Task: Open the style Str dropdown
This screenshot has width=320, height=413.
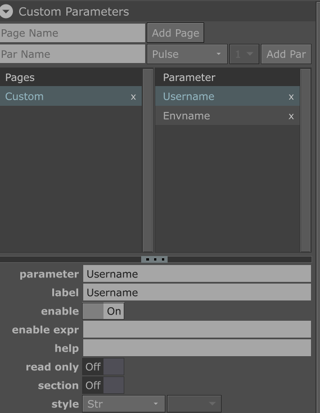Action: (x=124, y=404)
